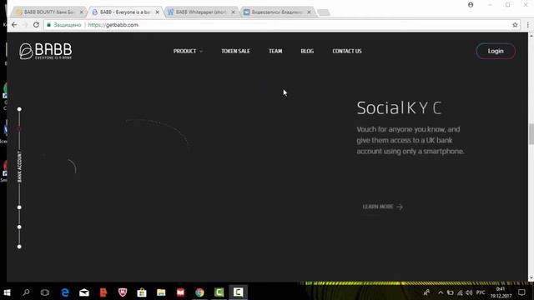Close the BABB Whitepaper tab
Image resolution: width=534 pixels, height=300 pixels.
[234, 12]
